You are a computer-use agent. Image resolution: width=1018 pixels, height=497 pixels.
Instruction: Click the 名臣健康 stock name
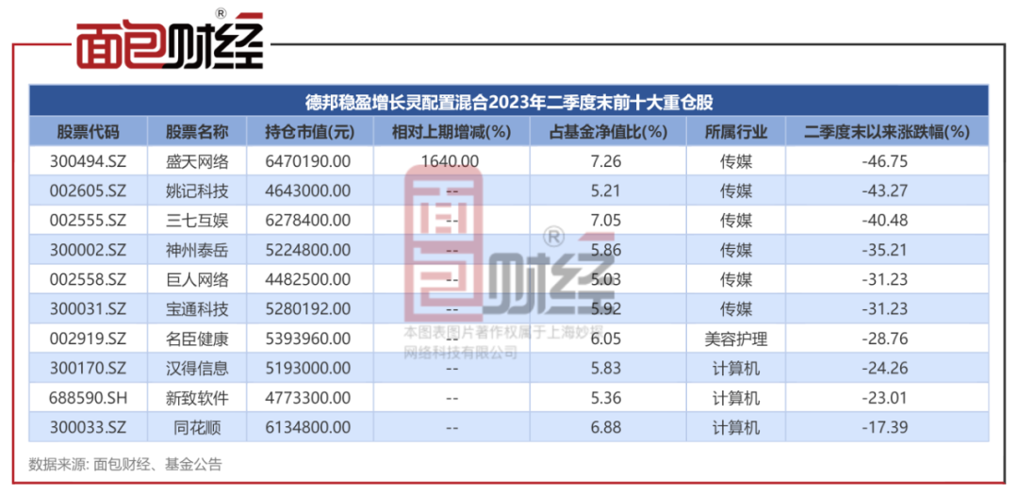point(196,339)
